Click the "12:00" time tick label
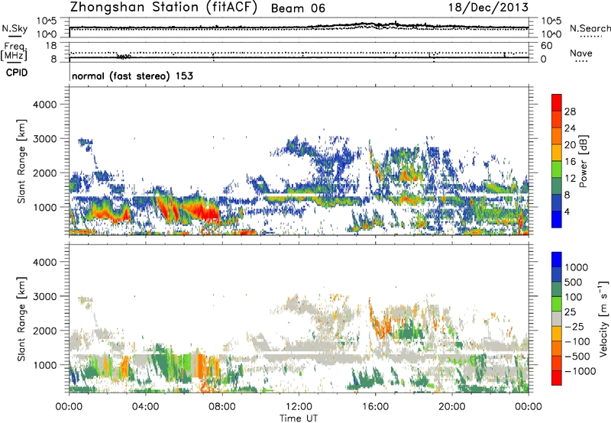This screenshot has height=423, width=611. click(x=299, y=407)
